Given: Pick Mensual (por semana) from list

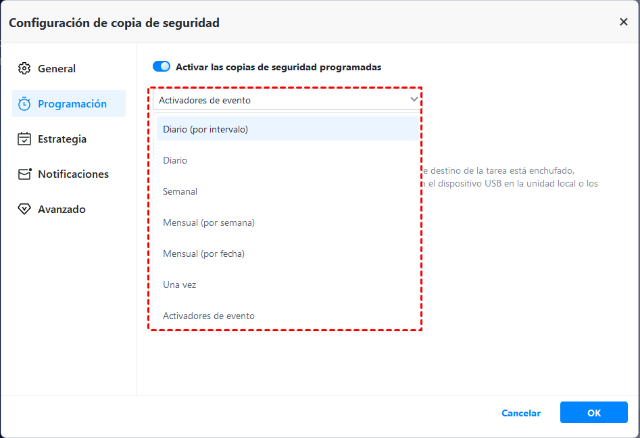Looking at the screenshot, I should click(209, 222).
